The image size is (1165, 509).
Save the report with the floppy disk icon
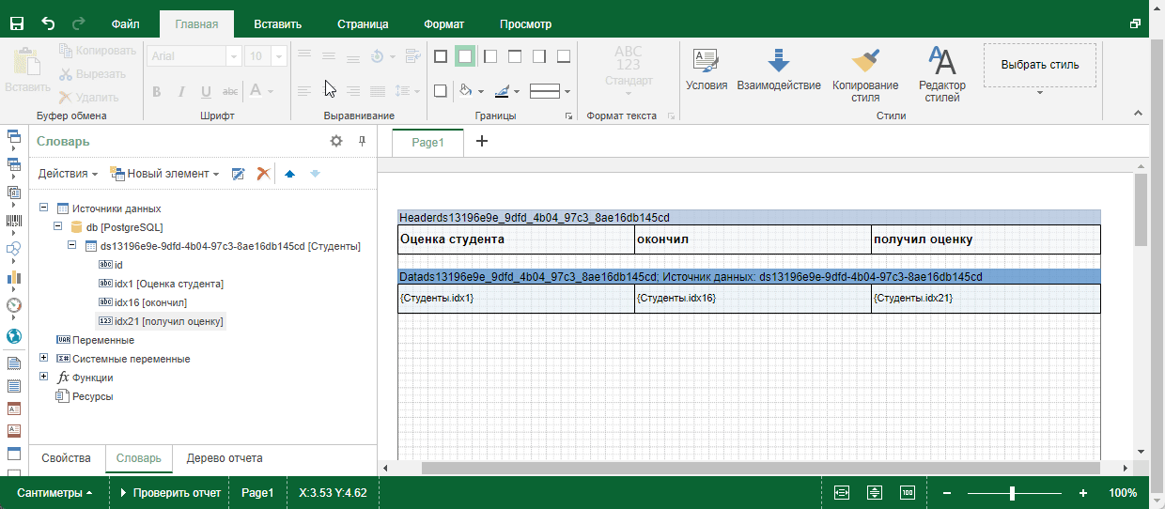click(x=18, y=24)
